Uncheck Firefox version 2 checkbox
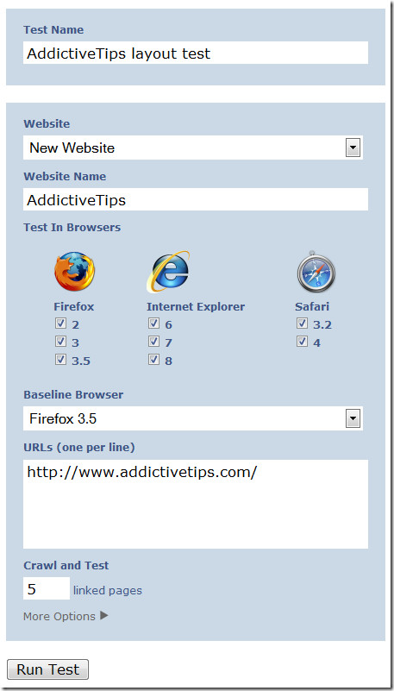The image size is (394, 691). (x=60, y=324)
